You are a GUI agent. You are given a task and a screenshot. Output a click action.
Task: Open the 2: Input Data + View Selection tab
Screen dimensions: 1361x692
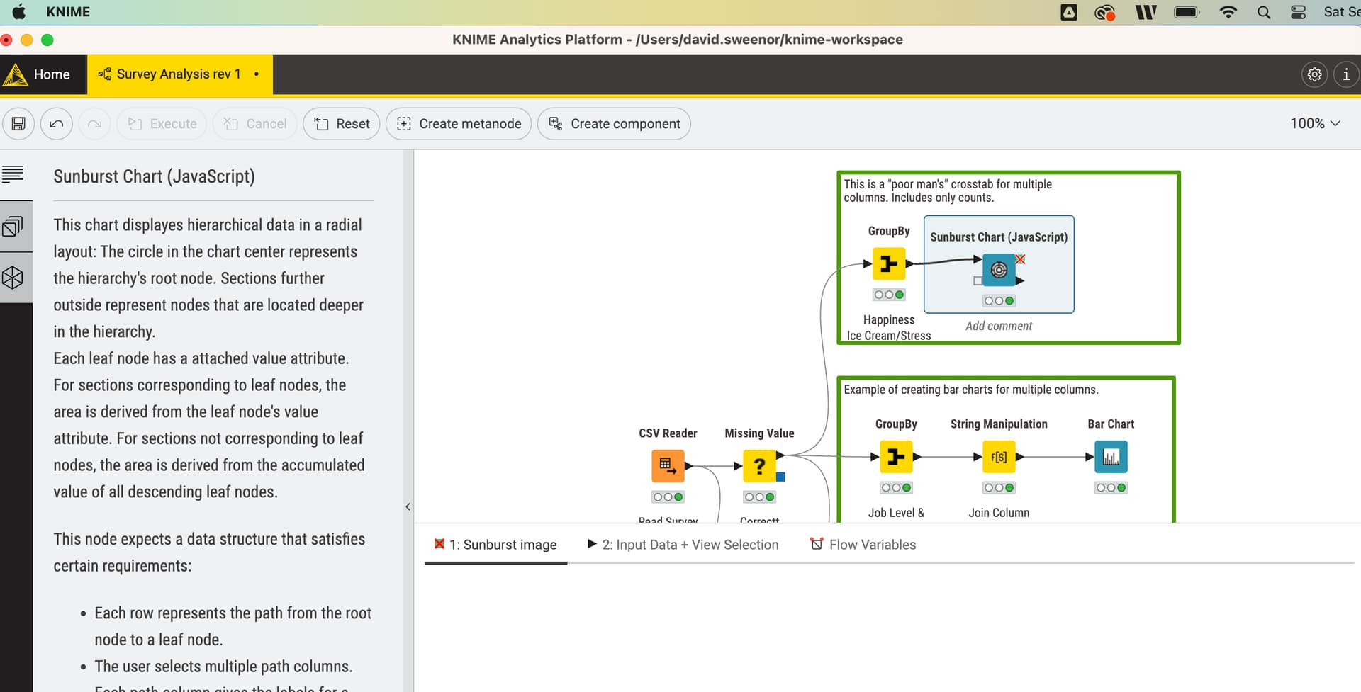pyautogui.click(x=683, y=545)
